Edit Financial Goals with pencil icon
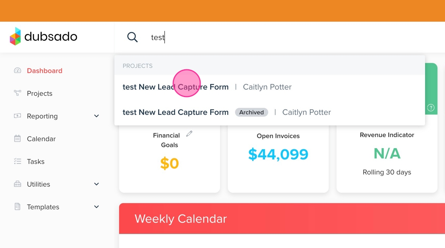The height and width of the screenshot is (248, 445). [190, 134]
